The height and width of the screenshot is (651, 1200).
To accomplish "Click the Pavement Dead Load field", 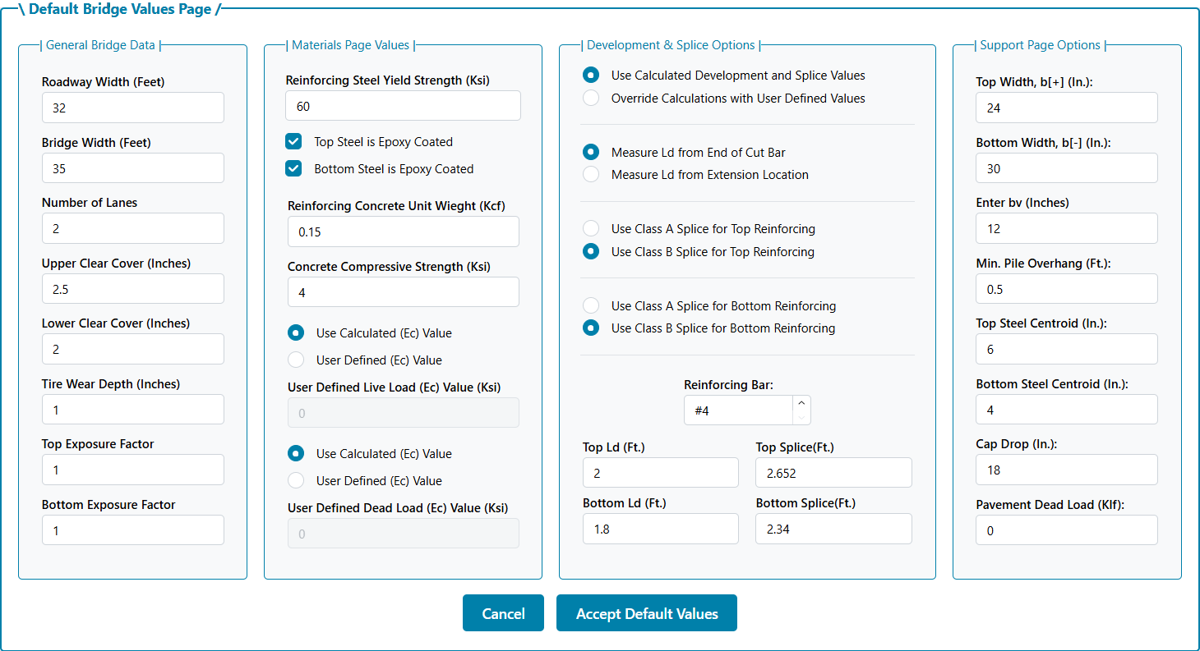I will pos(1066,531).
